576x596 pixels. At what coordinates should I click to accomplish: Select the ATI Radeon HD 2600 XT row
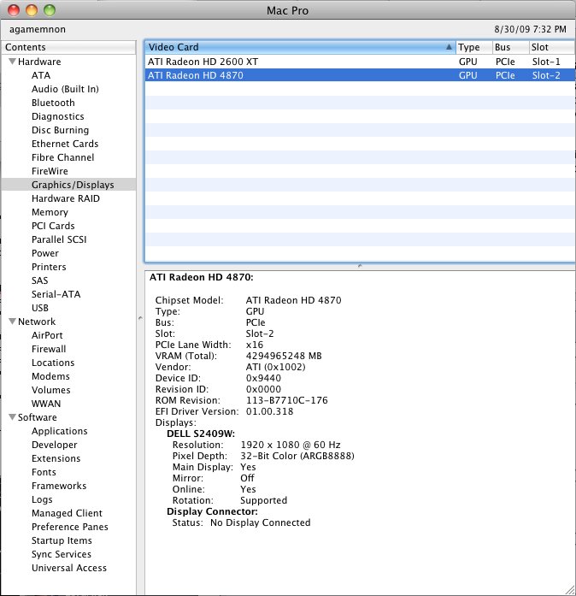click(360, 62)
